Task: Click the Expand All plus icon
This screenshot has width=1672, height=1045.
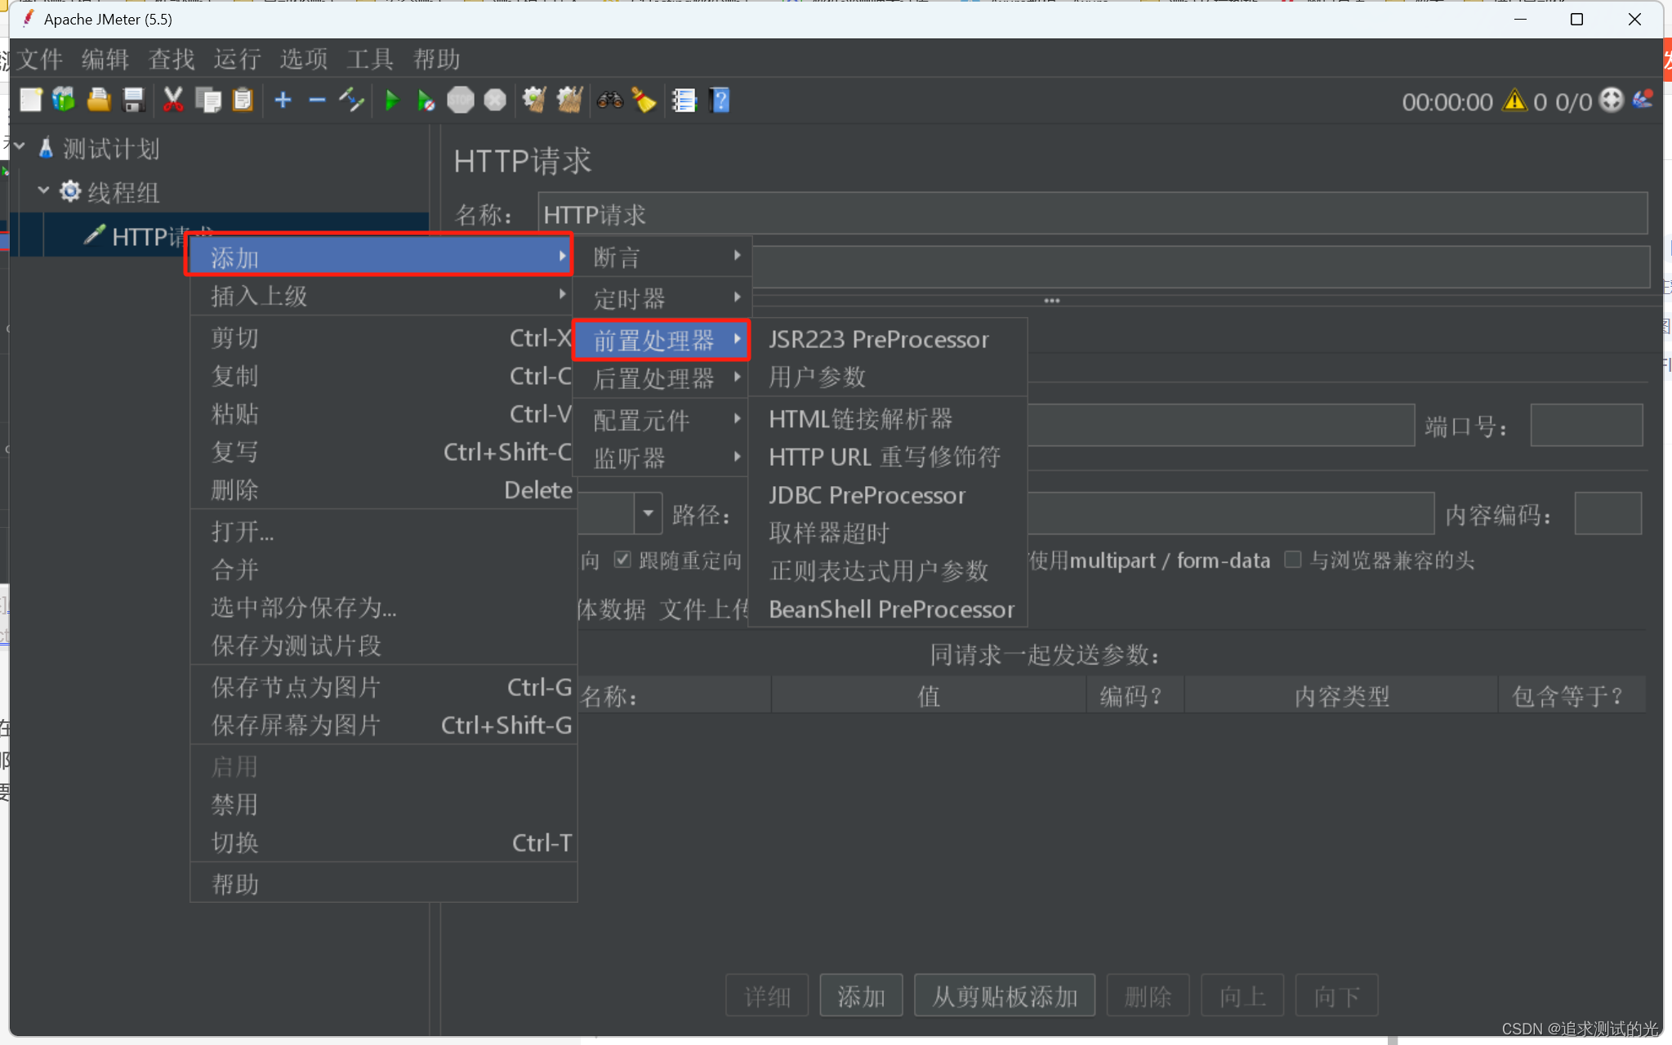Action: [x=283, y=100]
